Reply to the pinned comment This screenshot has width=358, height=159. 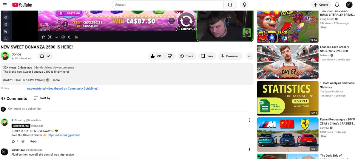pyautogui.click(x=33, y=141)
